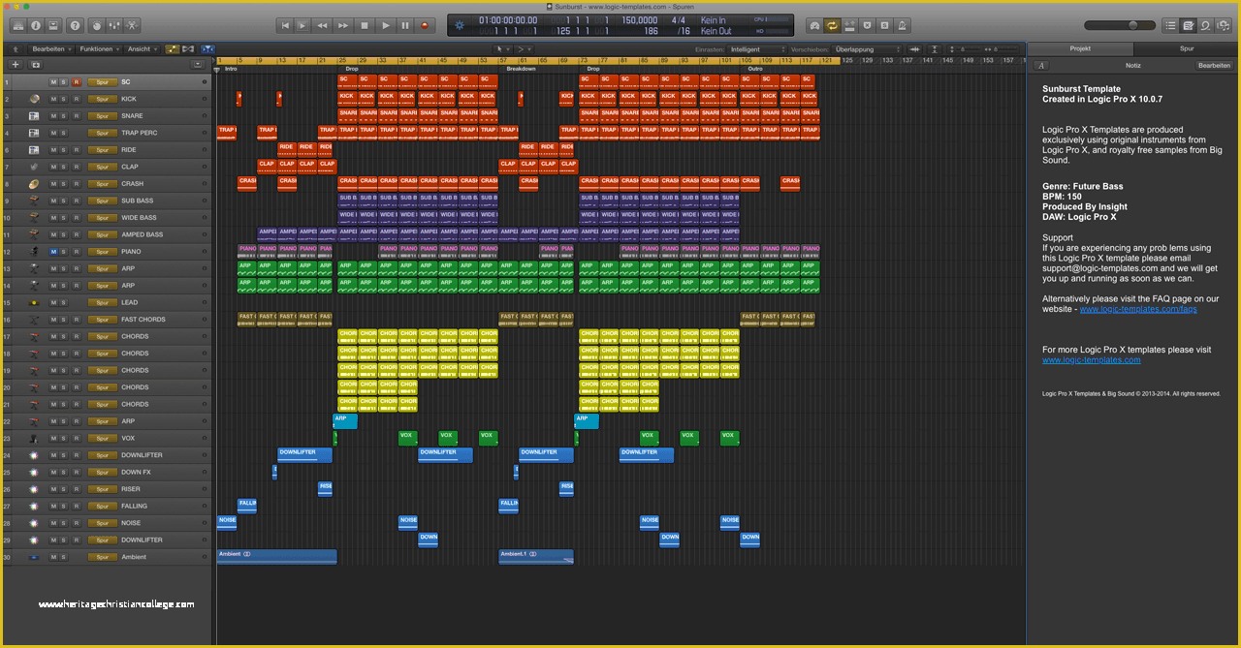The height and width of the screenshot is (648, 1241).
Task: Solo the SNARE track
Action: coord(64,116)
